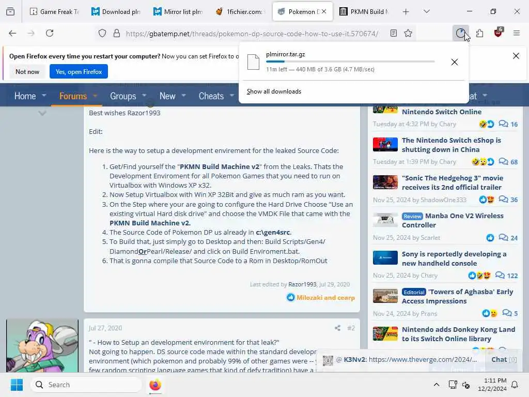Viewport: 529px width, 397px height.
Task: Open Windows Start menu
Action: coord(17,385)
